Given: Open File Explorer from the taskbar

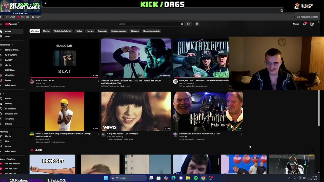Looking at the screenshot, I should (188, 178).
